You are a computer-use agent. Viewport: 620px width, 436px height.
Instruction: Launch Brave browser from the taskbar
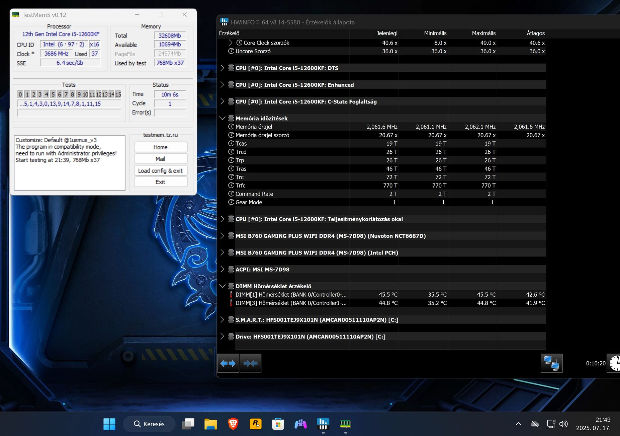(x=233, y=424)
